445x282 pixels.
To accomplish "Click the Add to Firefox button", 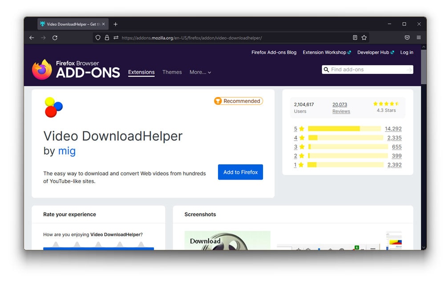I will coord(240,172).
